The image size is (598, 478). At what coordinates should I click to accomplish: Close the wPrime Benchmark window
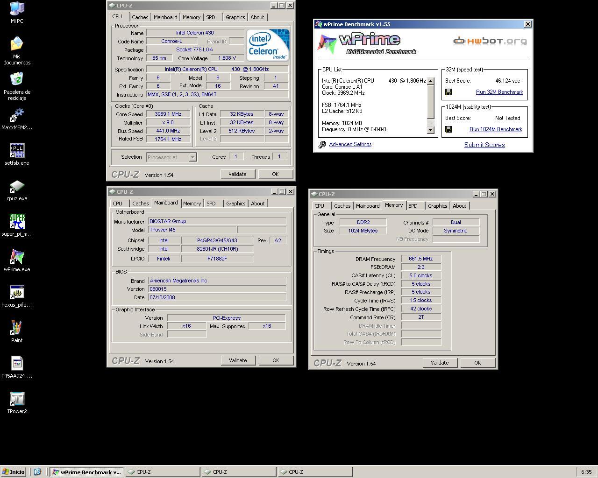[528, 24]
